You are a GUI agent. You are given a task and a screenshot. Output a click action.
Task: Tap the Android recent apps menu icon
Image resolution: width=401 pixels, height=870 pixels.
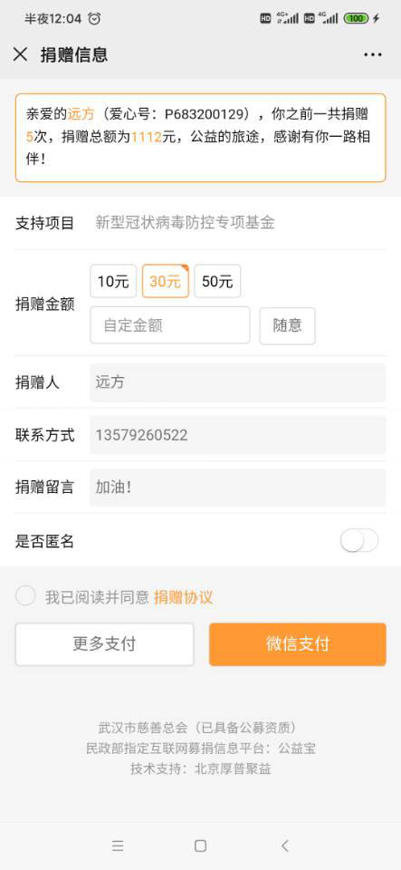pos(118,846)
